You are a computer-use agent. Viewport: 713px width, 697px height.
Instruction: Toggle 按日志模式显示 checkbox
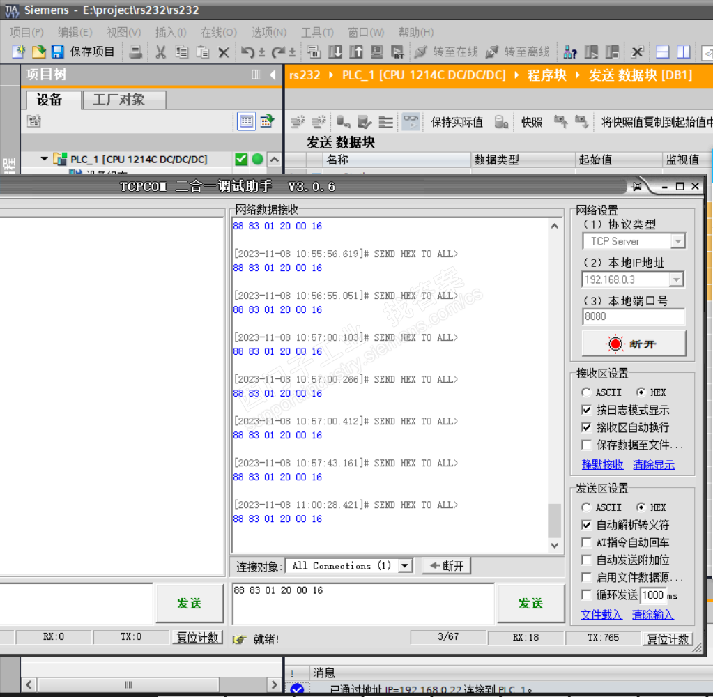coord(587,410)
